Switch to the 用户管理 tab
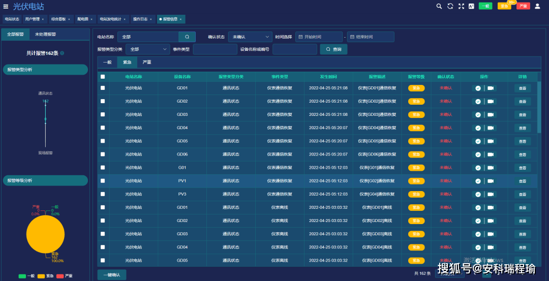Screen dimensions: 549x281 point(35,19)
